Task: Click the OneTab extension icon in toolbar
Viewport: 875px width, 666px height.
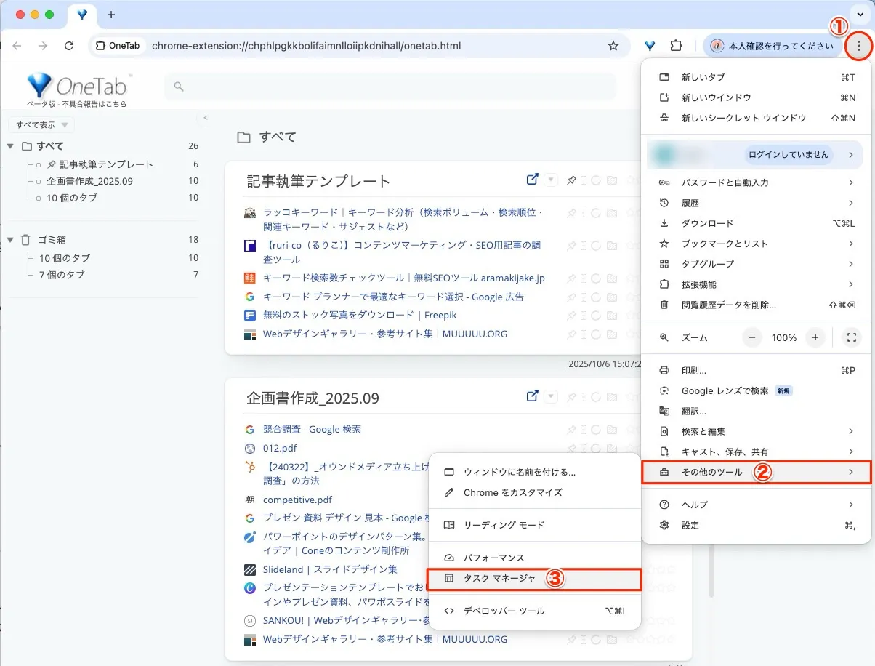Action: coord(650,46)
